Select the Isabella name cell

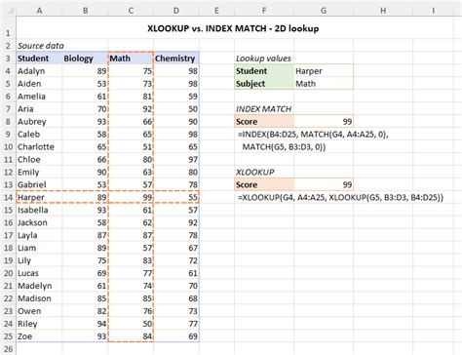point(39,210)
